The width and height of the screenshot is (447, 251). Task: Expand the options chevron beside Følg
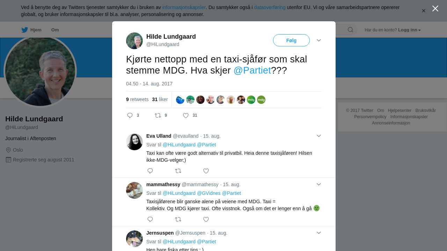tap(319, 40)
